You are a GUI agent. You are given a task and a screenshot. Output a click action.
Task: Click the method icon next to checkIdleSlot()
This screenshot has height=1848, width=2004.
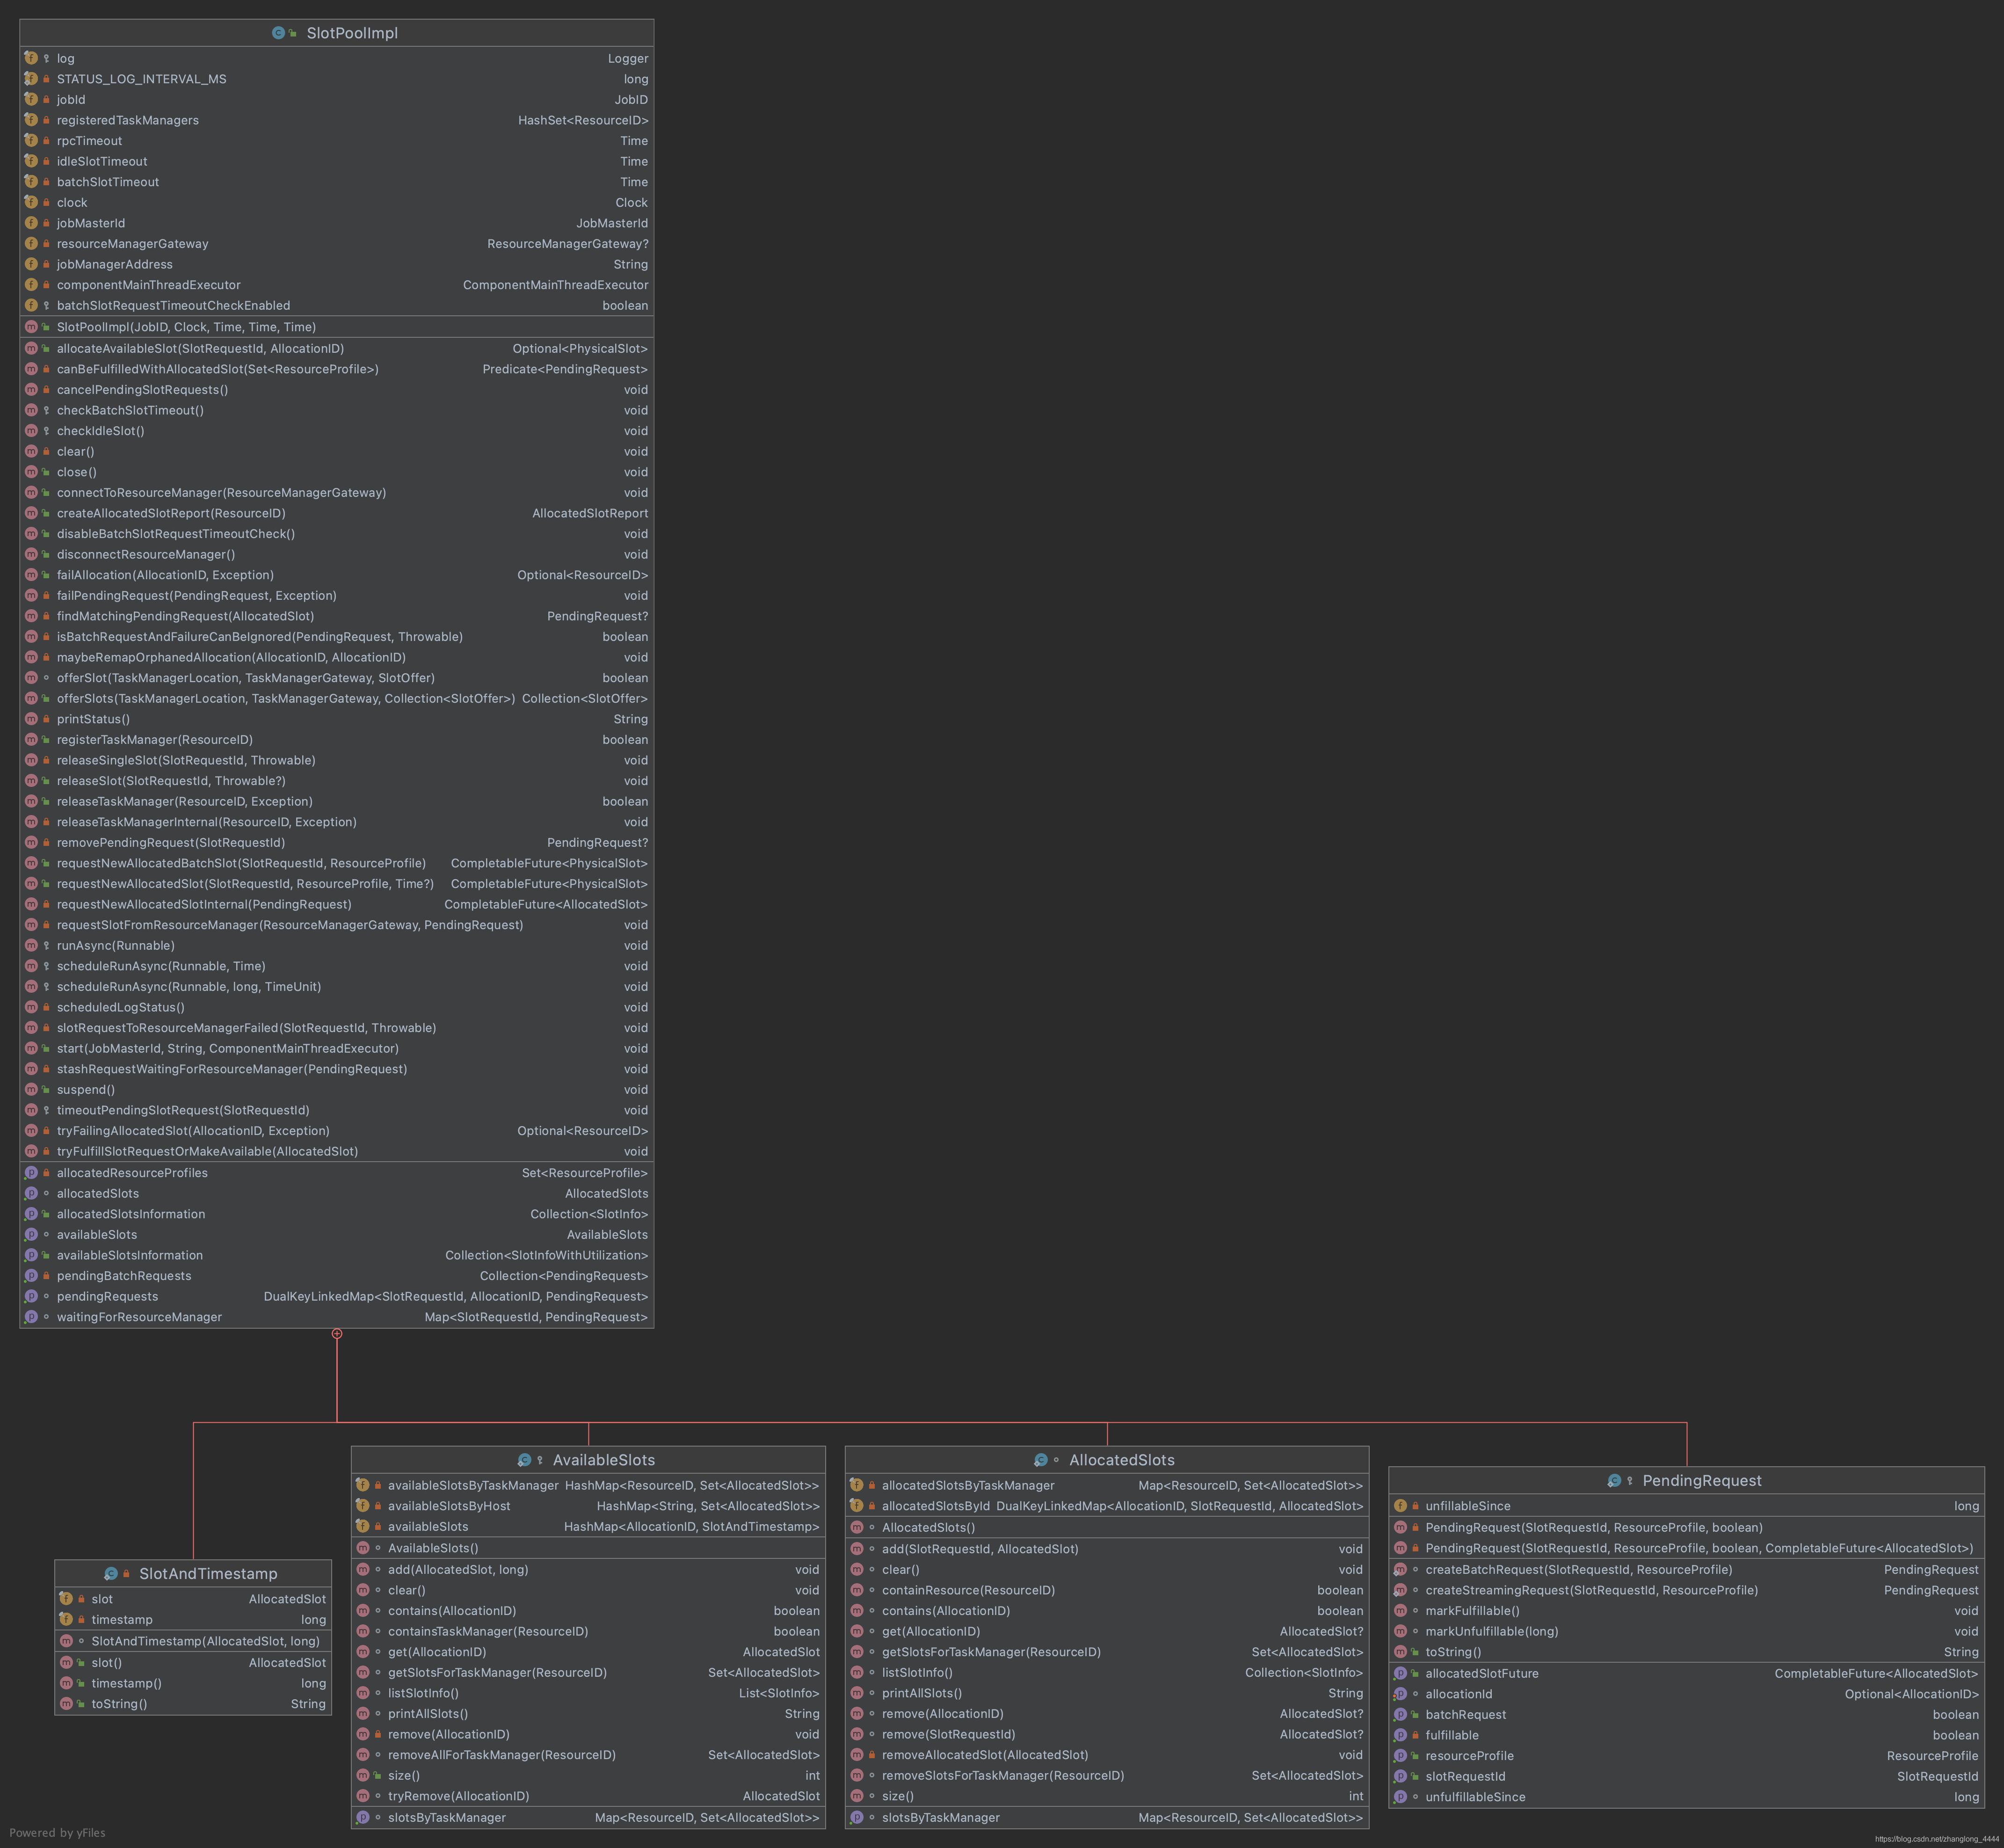(31, 431)
